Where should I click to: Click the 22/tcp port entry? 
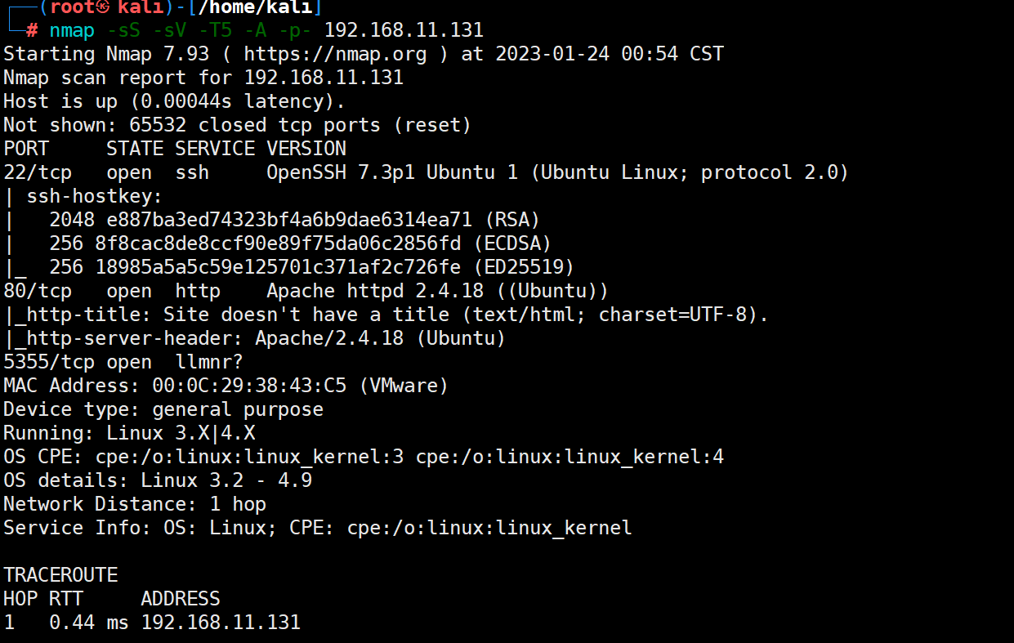tap(38, 173)
